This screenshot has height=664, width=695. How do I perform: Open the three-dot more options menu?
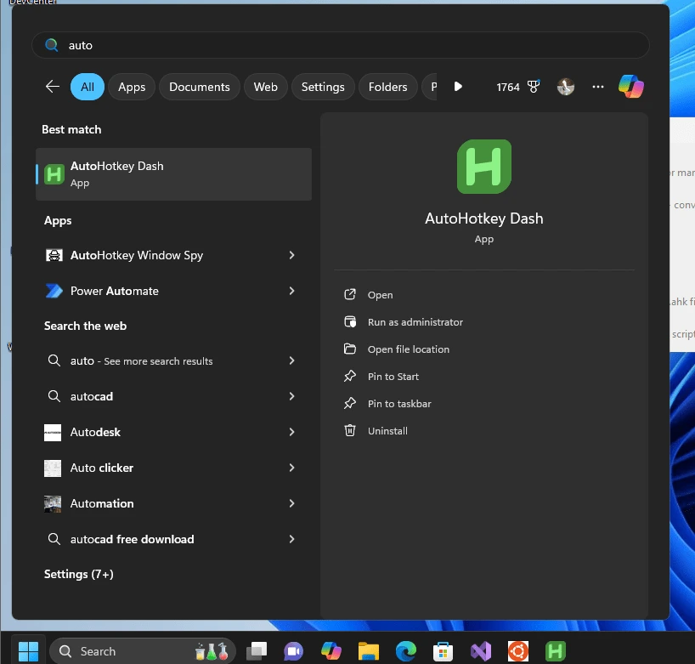(x=598, y=87)
